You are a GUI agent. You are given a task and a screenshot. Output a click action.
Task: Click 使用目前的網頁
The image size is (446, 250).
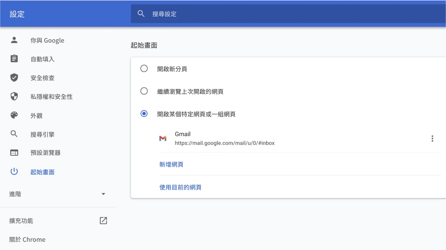181,187
